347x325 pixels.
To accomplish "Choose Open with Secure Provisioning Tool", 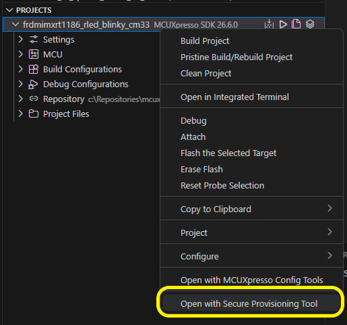I will (x=252, y=304).
